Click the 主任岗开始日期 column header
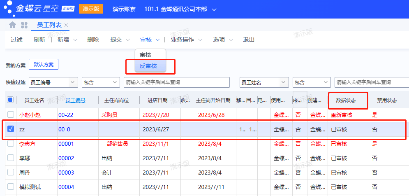Screen dimensions: 409x196 (213, 100)
